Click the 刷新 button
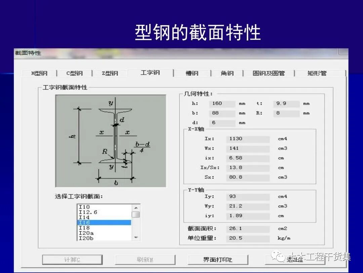363x273 pixels. click(145, 260)
